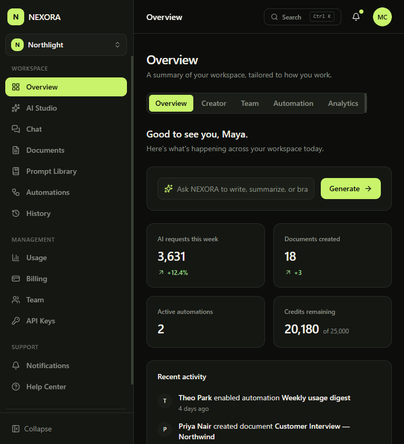The height and width of the screenshot is (444, 404).
Task: Open the Active automations card
Action: click(x=205, y=322)
